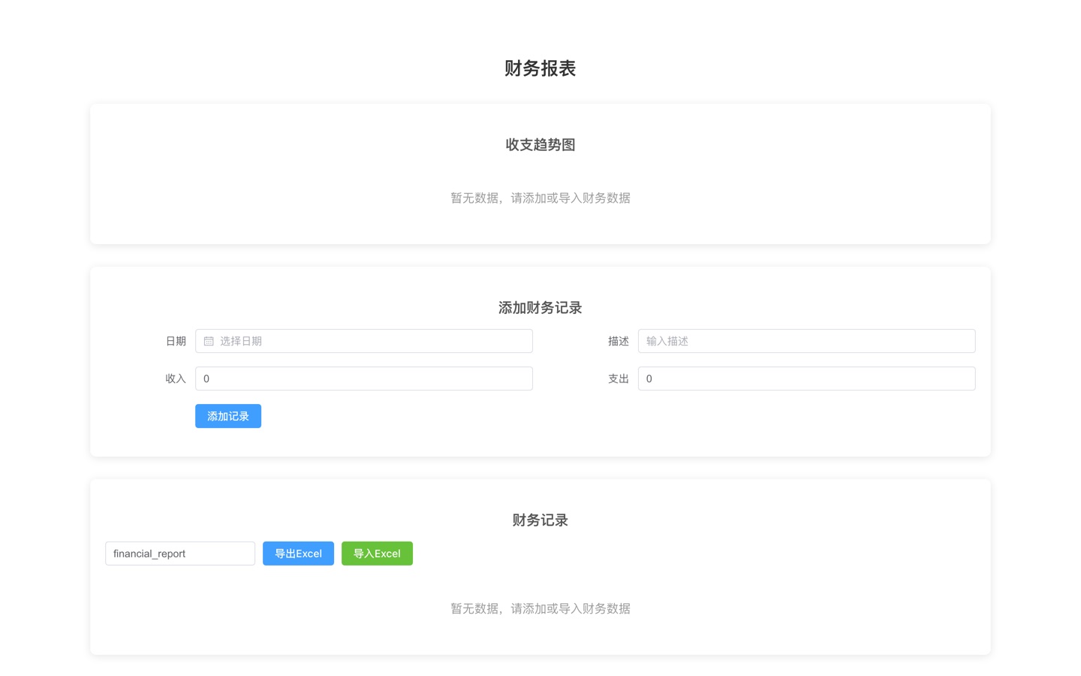Edit the financial_report filename field

coord(180,554)
